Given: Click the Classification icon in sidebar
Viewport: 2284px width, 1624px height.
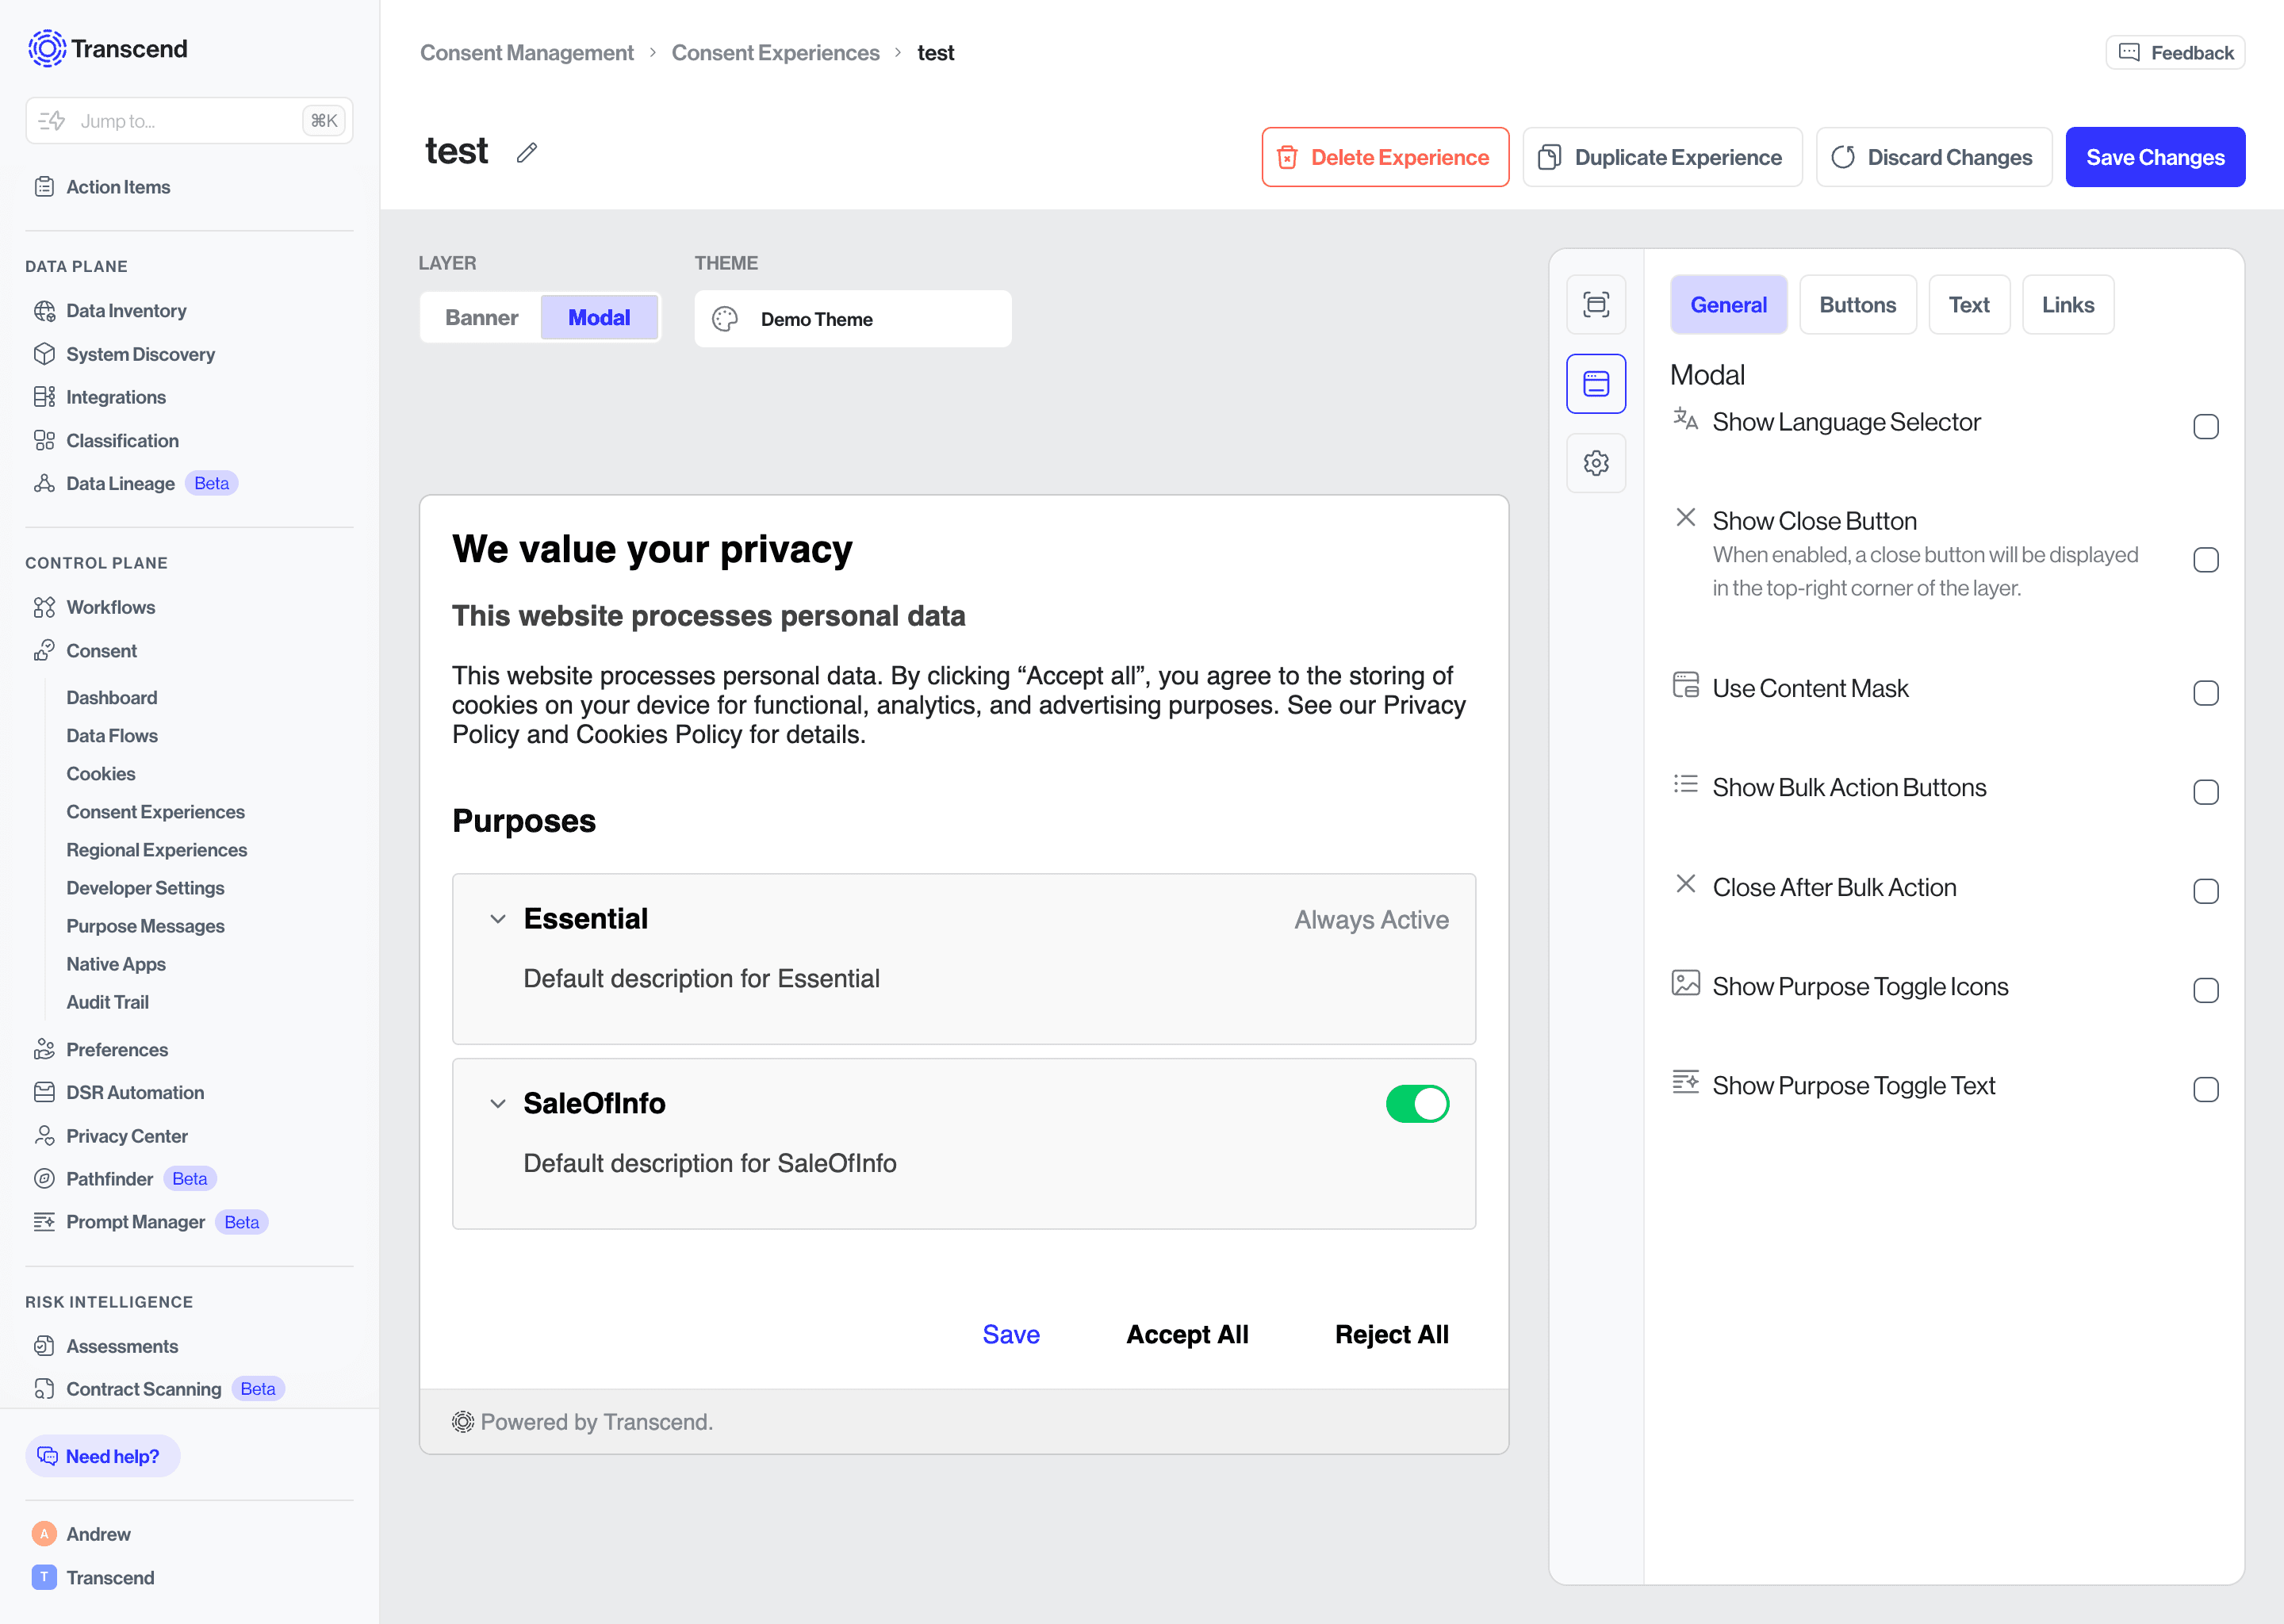Looking at the screenshot, I should 44,440.
